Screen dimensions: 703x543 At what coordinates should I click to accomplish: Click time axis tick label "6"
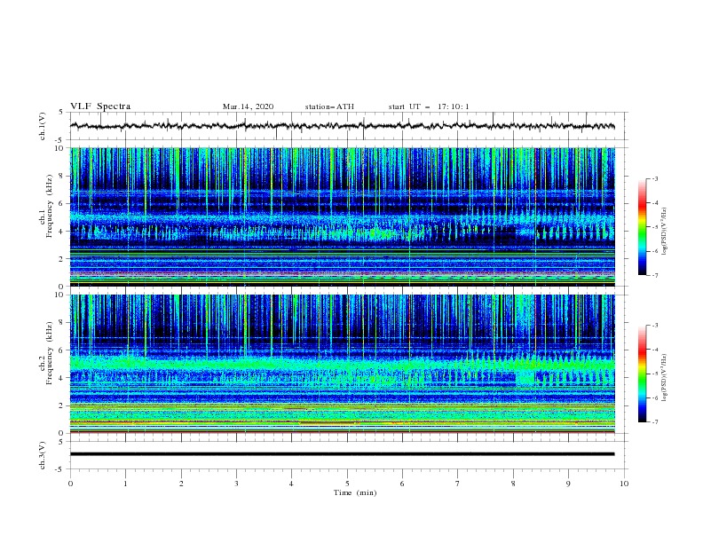[402, 484]
